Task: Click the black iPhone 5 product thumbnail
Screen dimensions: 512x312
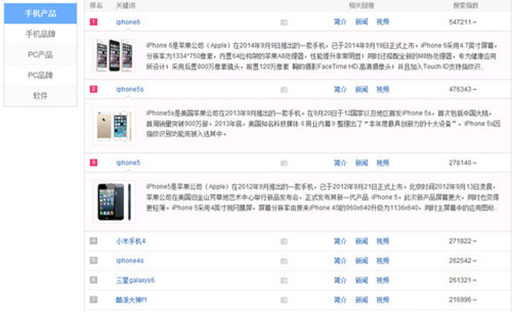Action: (114, 201)
